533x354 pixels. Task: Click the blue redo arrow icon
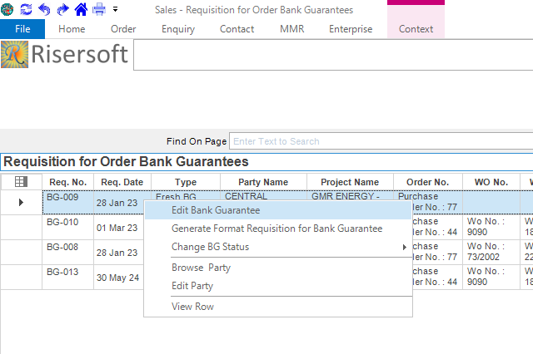tap(62, 9)
